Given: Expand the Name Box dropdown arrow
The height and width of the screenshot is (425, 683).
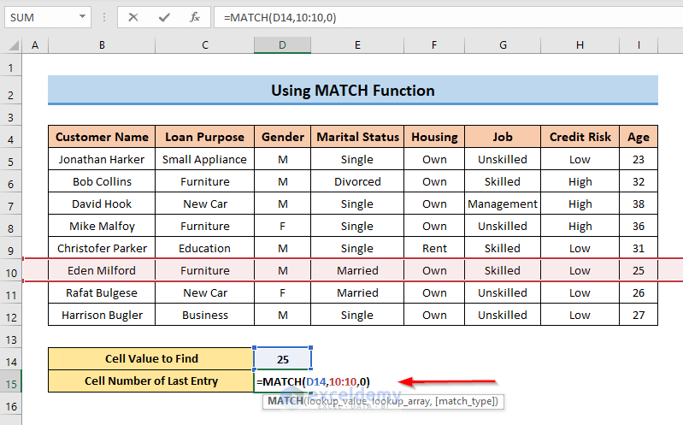Looking at the screenshot, I should [81, 17].
